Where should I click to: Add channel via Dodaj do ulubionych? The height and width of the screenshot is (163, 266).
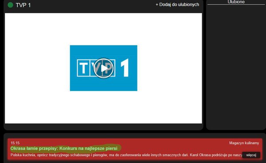click(177, 4)
